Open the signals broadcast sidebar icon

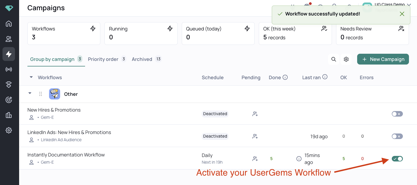tap(9, 69)
